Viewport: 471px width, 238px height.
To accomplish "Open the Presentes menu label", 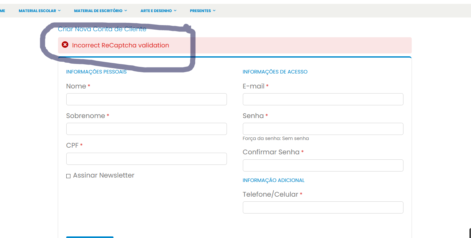I will (x=200, y=11).
